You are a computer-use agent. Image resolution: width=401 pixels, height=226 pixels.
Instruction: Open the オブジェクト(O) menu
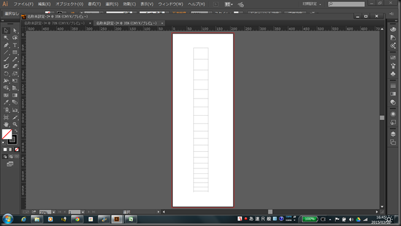[69, 4]
